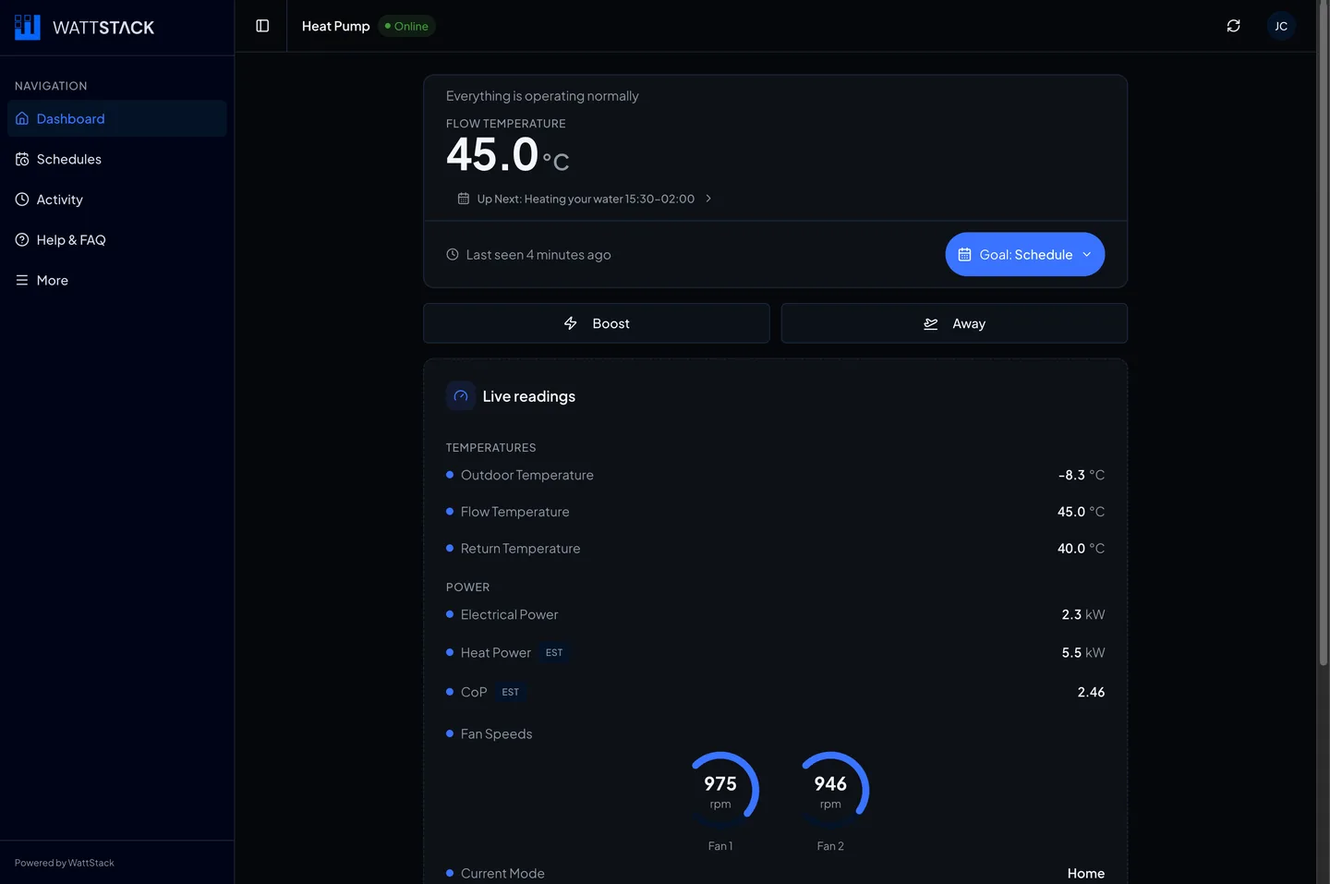Open Up Next: Heating your water link
The height and width of the screenshot is (884, 1330).
pos(586,199)
